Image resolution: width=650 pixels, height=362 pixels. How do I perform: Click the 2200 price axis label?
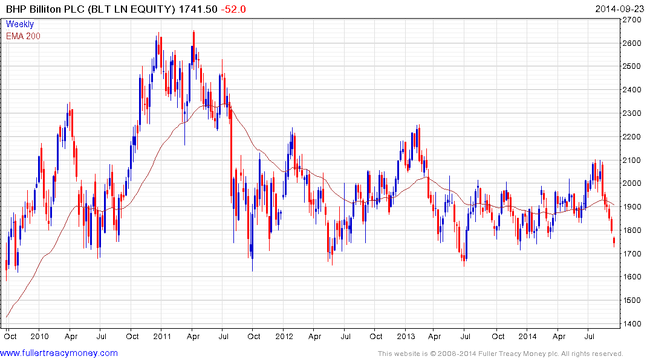tap(632, 136)
